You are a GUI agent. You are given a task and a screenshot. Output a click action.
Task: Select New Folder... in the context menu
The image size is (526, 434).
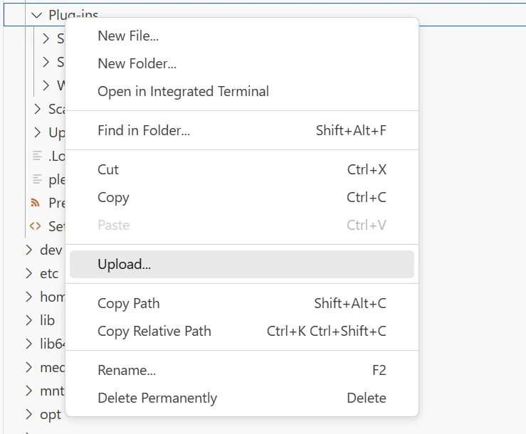pyautogui.click(x=137, y=64)
